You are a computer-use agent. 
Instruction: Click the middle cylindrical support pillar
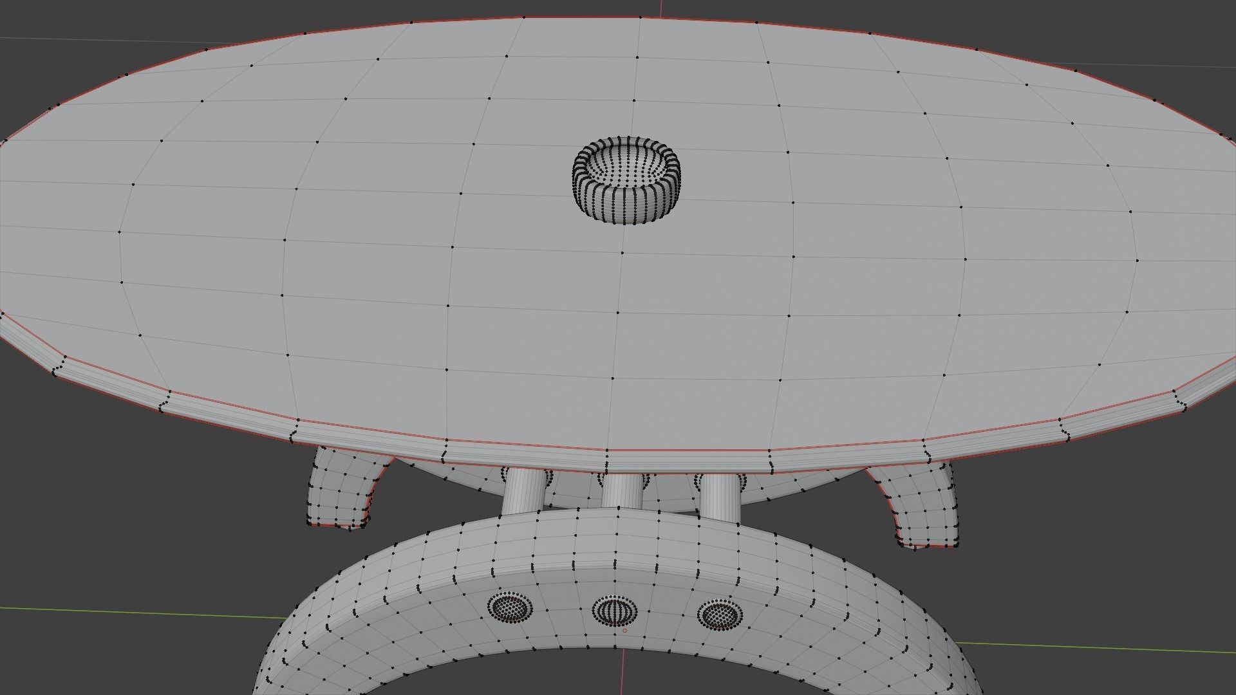click(x=621, y=492)
